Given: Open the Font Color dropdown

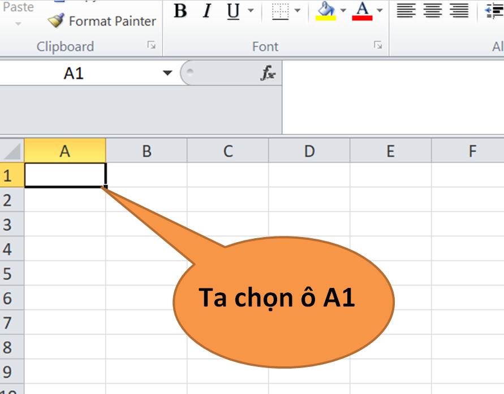Looking at the screenshot, I should pos(378,10).
